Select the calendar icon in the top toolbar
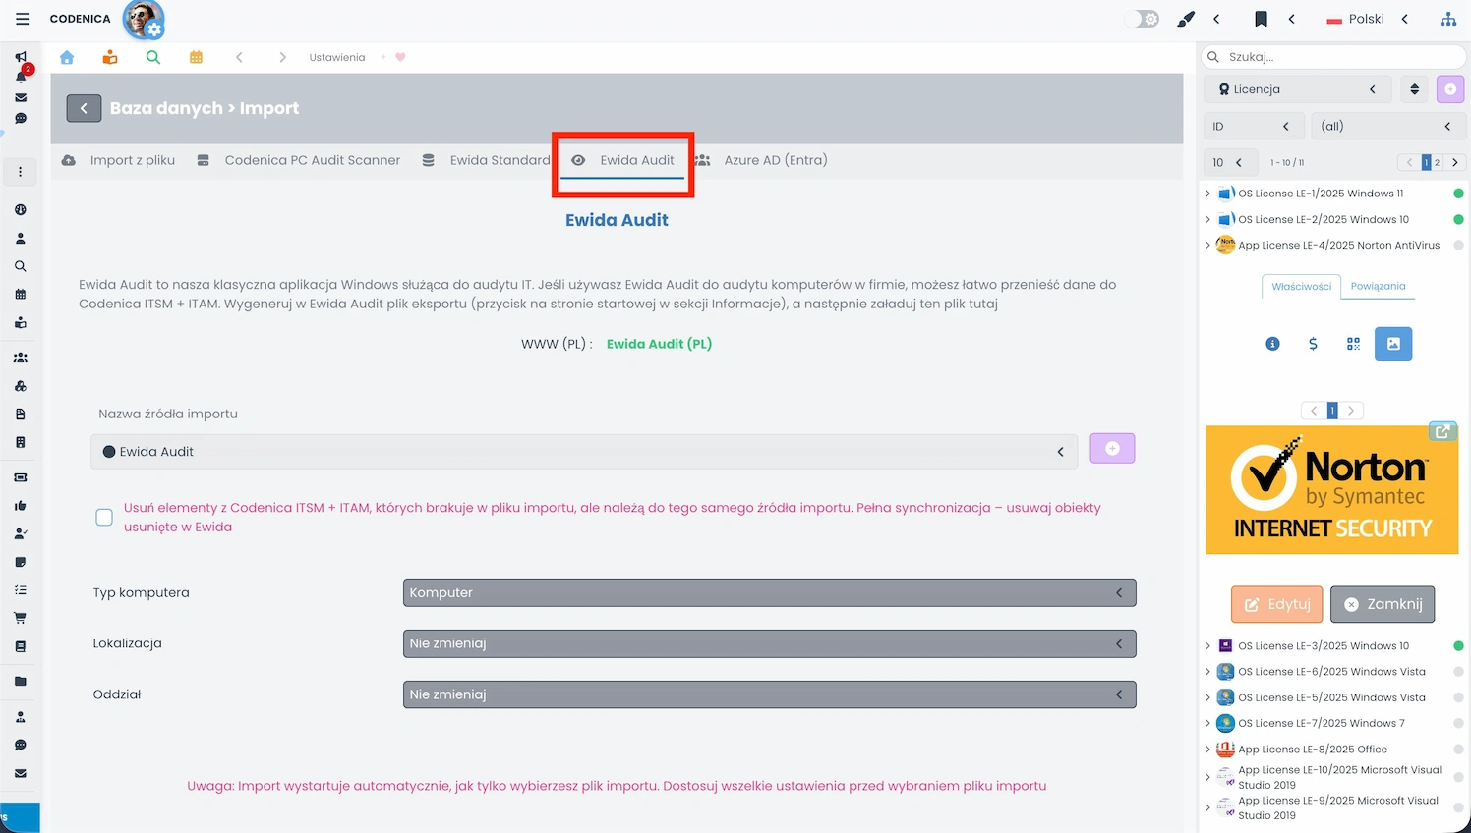The image size is (1471, 833). coord(196,57)
